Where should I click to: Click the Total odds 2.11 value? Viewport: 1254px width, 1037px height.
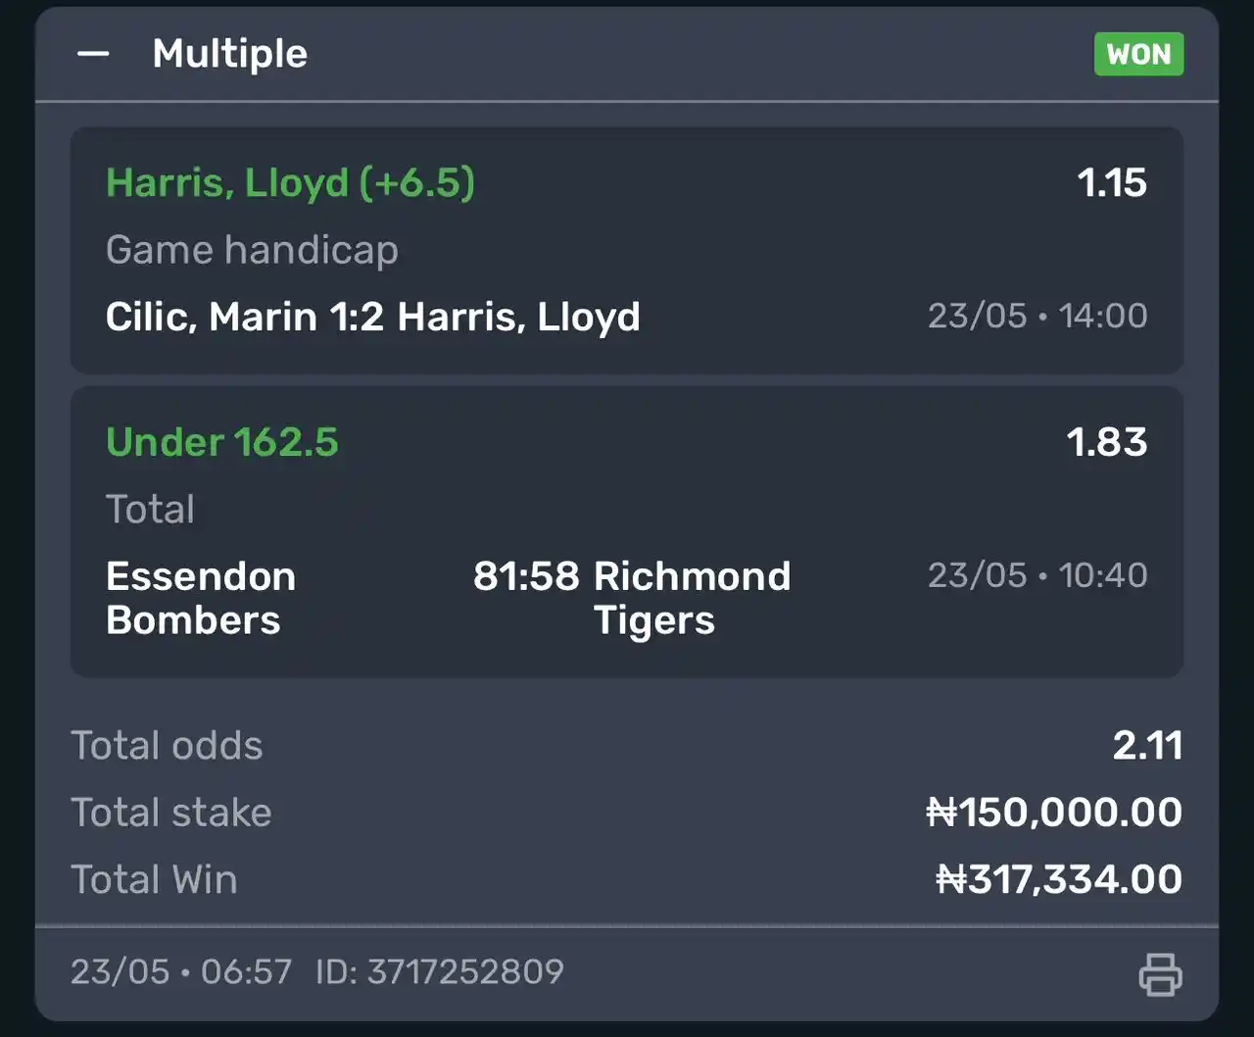tap(1148, 746)
